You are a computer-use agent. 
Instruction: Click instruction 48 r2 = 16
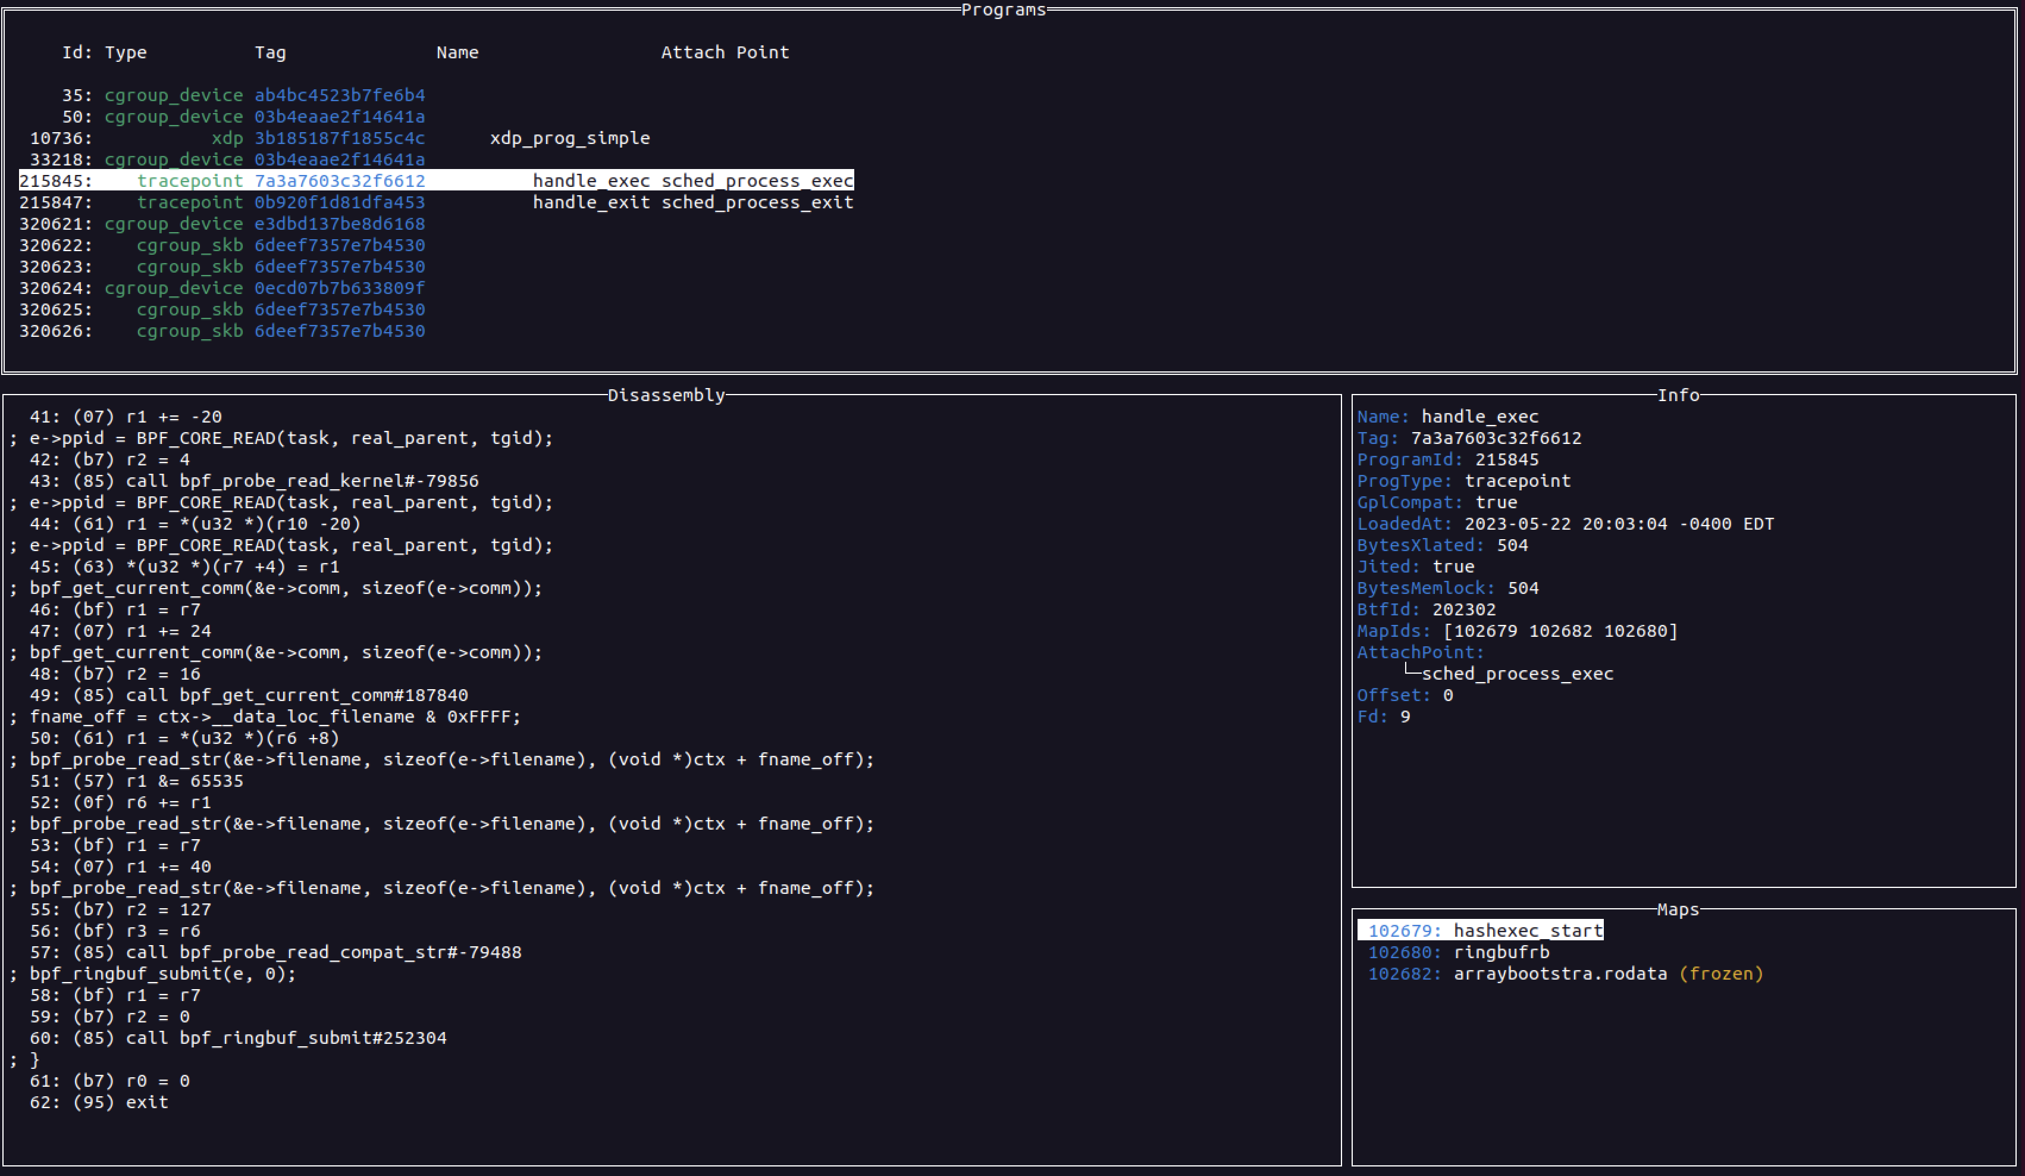point(115,674)
